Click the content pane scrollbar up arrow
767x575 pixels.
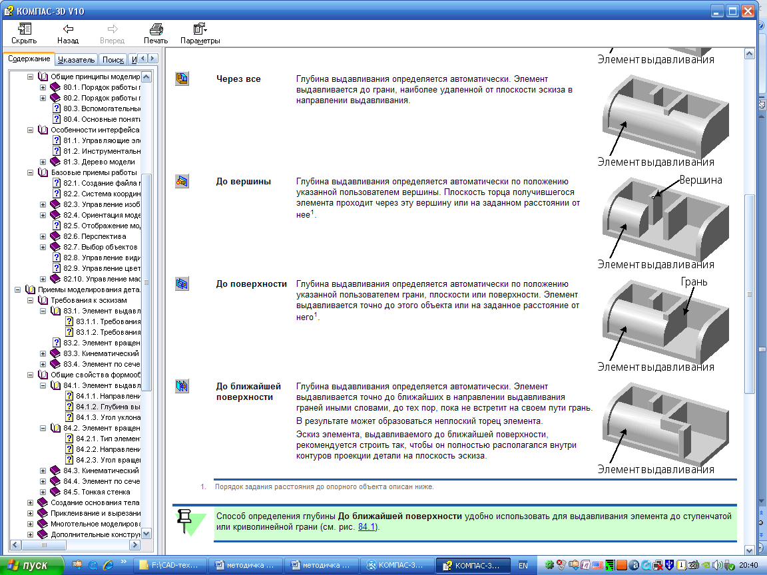(x=750, y=54)
